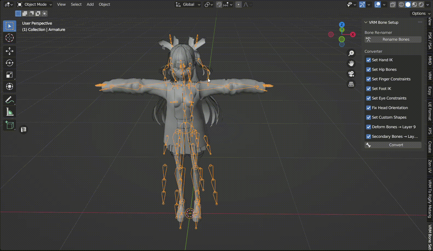Pick the Annotate tool
Viewport: 433px width, 251px height.
click(10, 100)
